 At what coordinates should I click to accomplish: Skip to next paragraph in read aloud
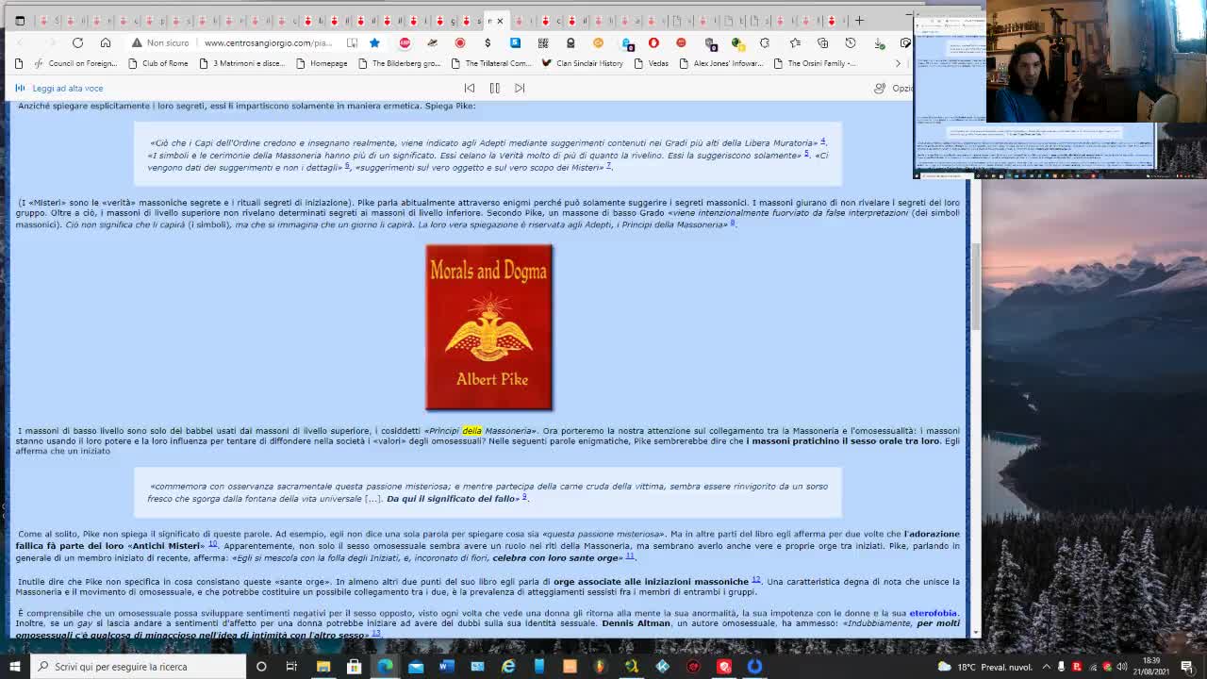coord(520,88)
